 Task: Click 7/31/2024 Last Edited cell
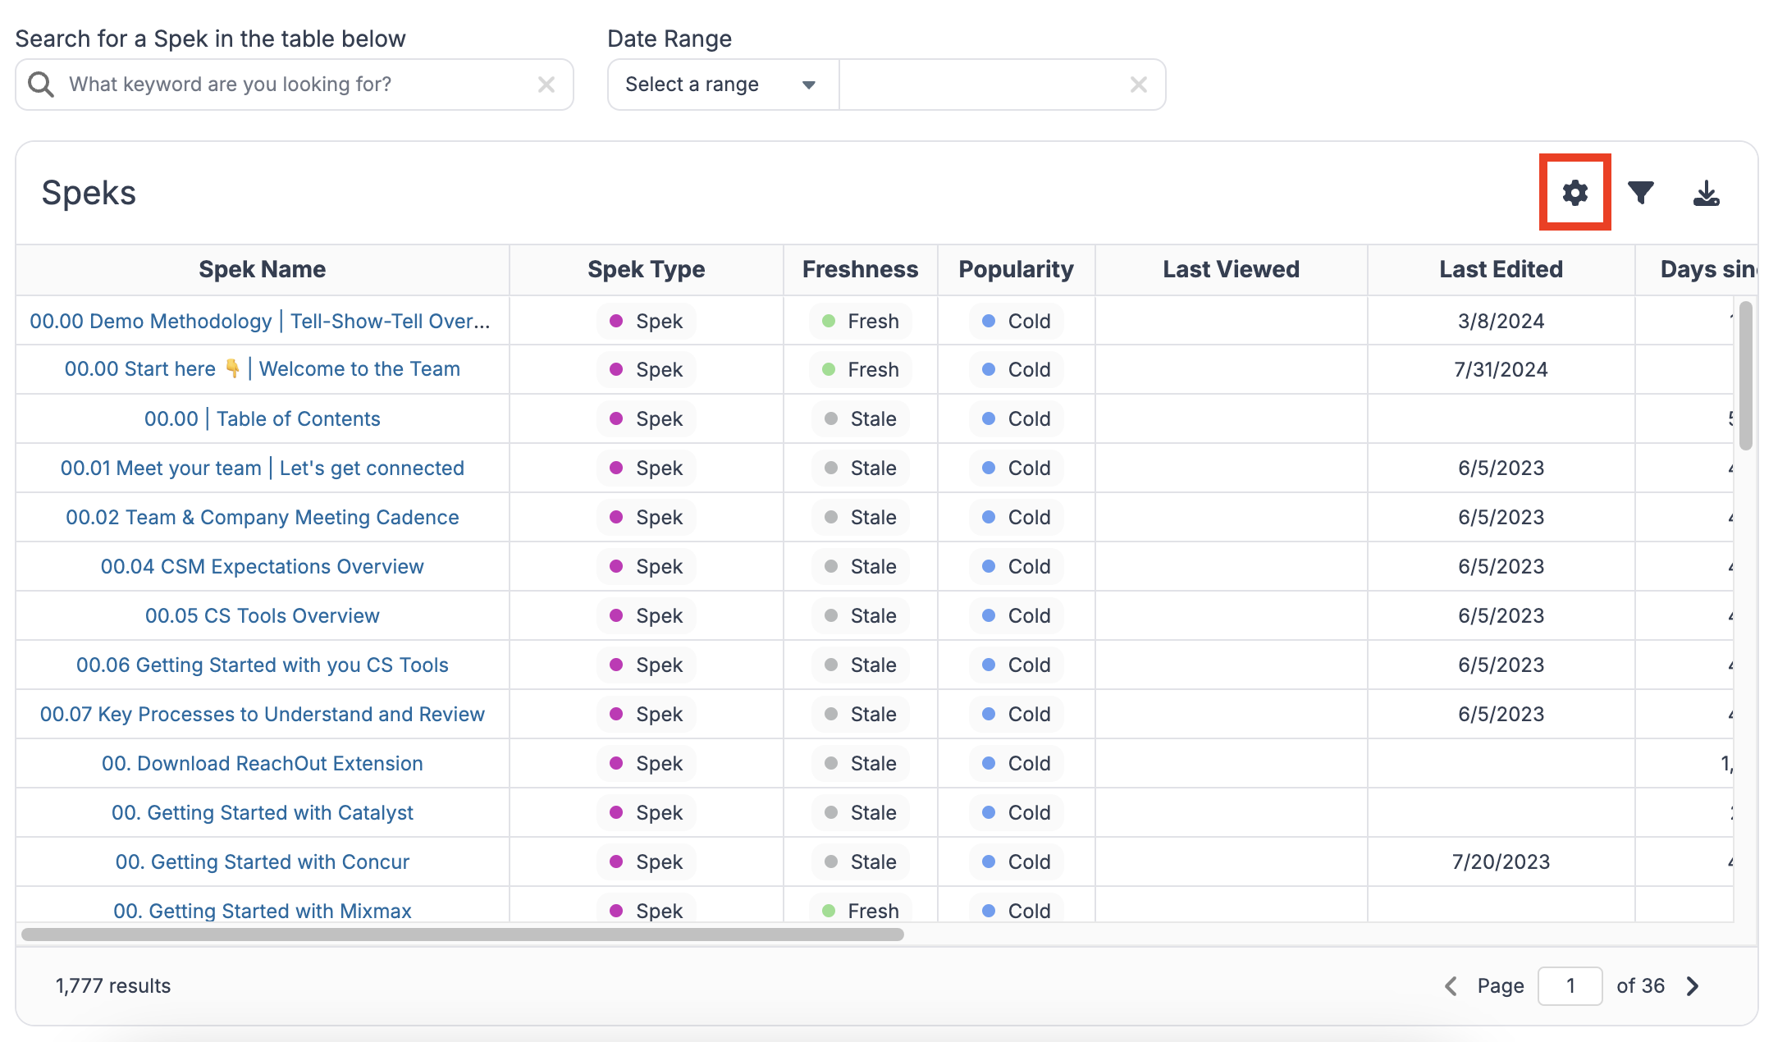coord(1501,369)
